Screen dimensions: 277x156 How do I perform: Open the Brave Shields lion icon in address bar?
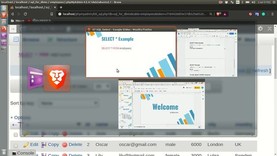tap(218, 14)
